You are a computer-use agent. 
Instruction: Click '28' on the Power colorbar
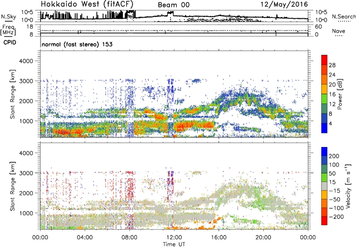pyautogui.click(x=332, y=65)
